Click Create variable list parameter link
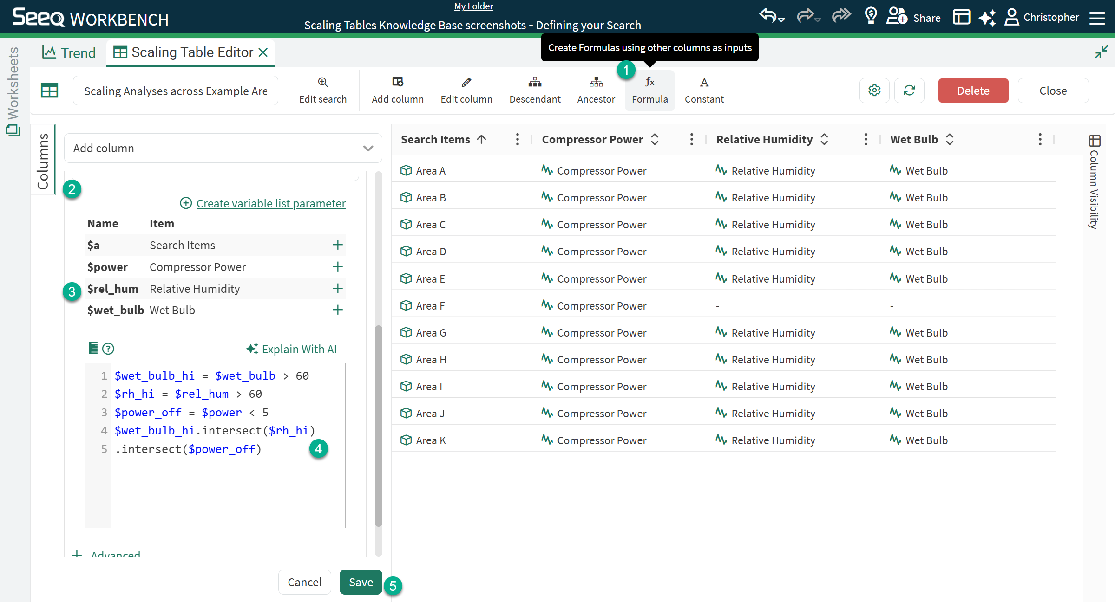Screen dimensions: 1115x602 [x=270, y=203]
